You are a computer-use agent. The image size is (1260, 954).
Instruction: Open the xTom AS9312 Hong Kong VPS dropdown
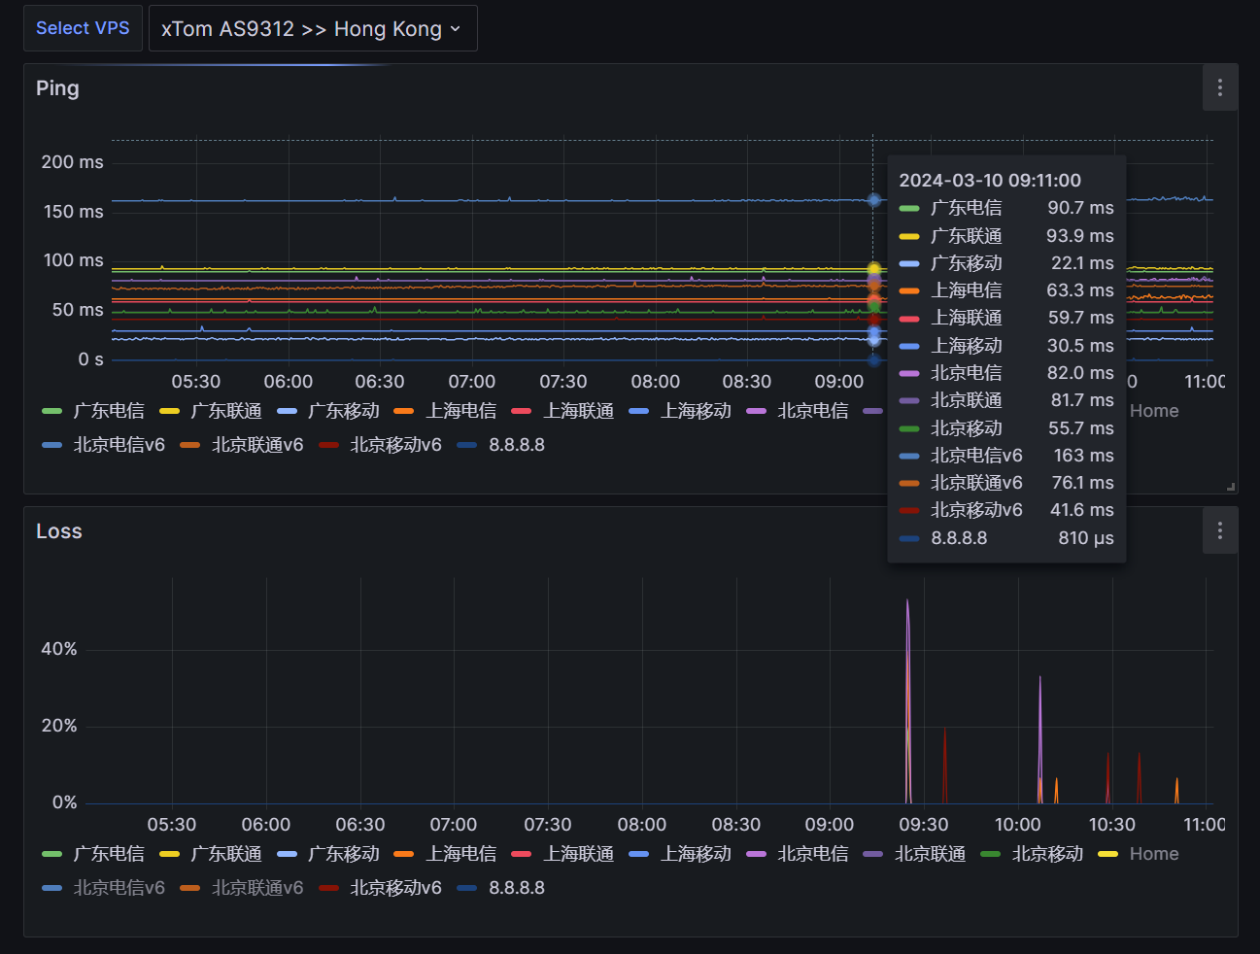[312, 29]
